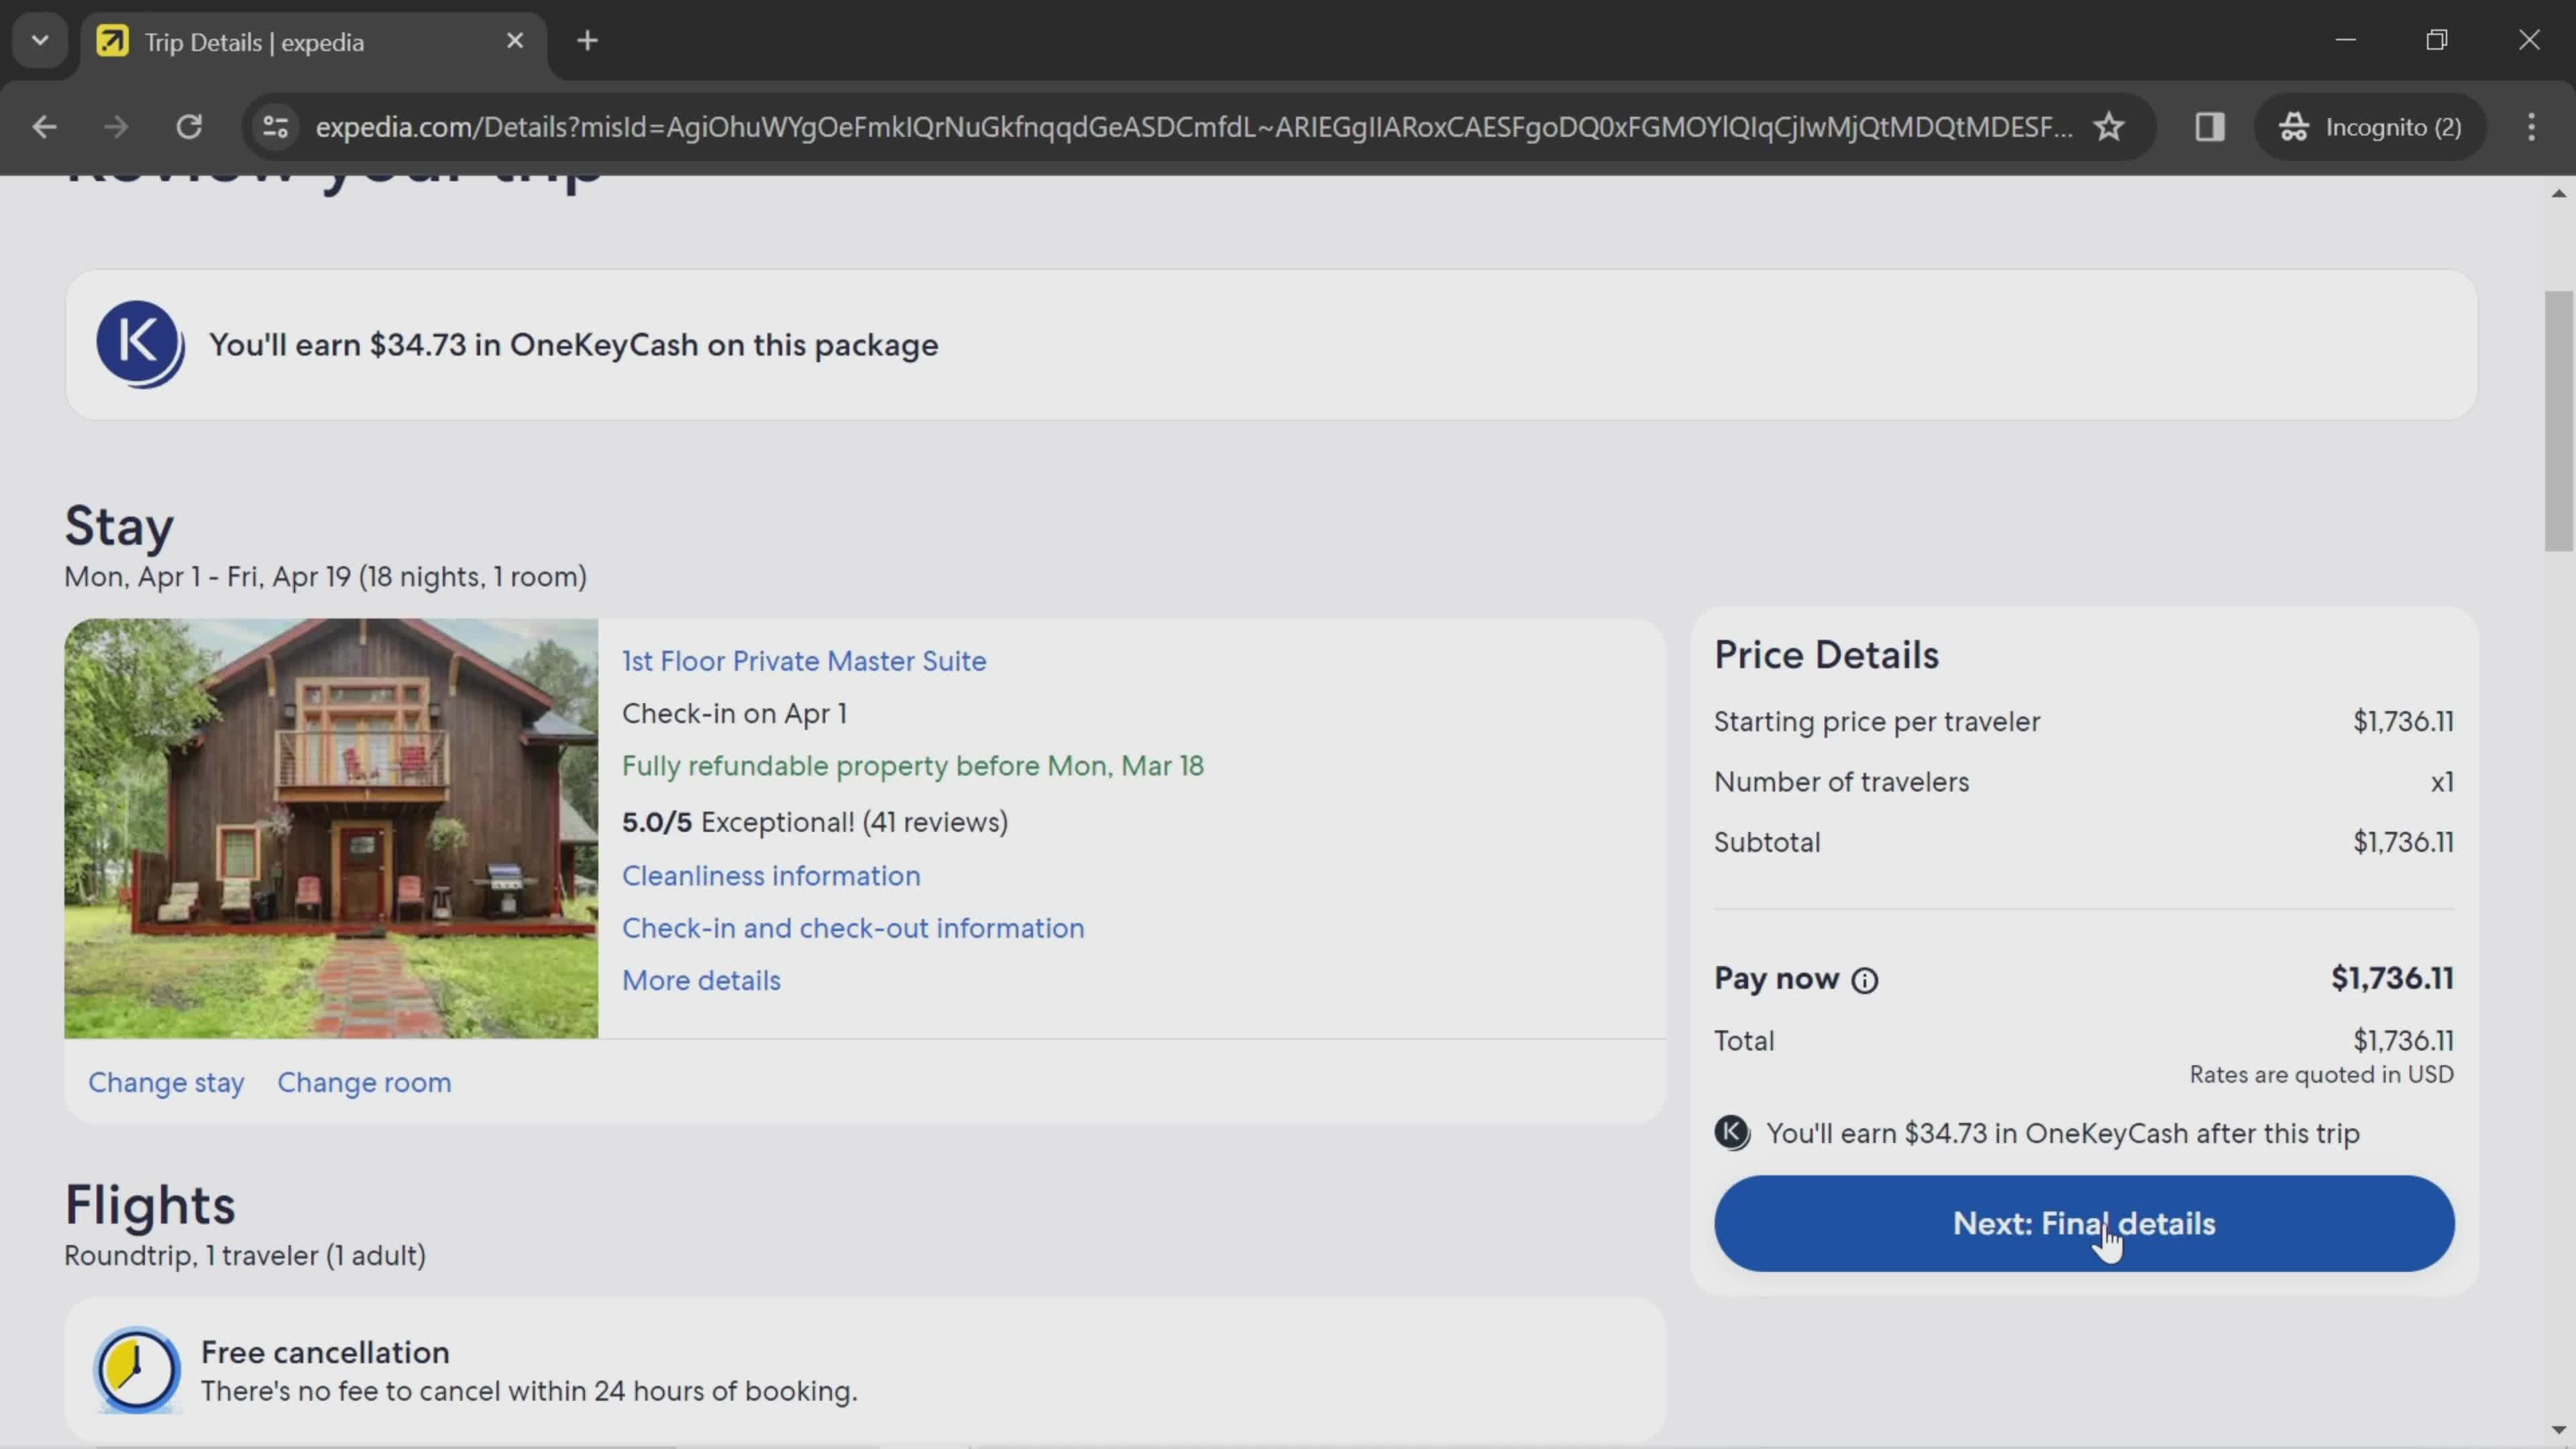This screenshot has width=2576, height=1449.
Task: Click the browser forward arrow
Action: pyautogui.click(x=116, y=127)
